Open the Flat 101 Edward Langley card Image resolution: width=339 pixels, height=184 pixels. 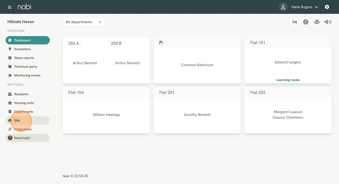point(288,62)
